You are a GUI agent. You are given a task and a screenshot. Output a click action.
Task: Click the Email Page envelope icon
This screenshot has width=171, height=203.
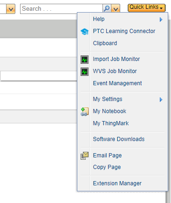tap(84, 156)
